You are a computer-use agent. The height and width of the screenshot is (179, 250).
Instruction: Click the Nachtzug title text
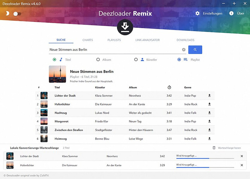tap(61, 113)
